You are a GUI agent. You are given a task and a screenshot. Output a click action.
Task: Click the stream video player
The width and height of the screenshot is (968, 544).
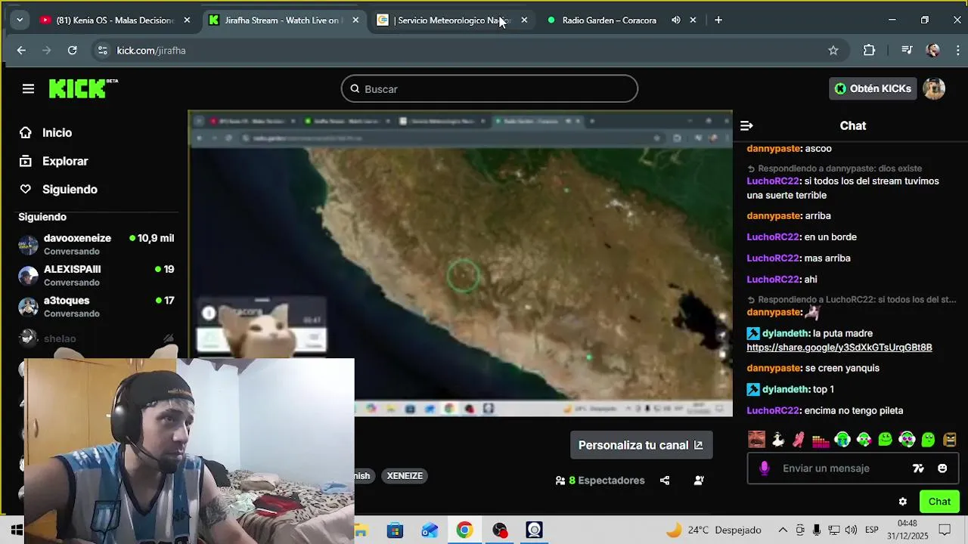[x=460, y=264]
